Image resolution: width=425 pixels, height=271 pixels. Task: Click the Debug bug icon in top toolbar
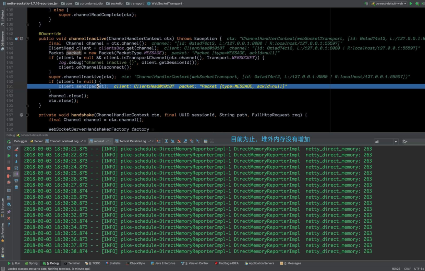click(x=417, y=3)
